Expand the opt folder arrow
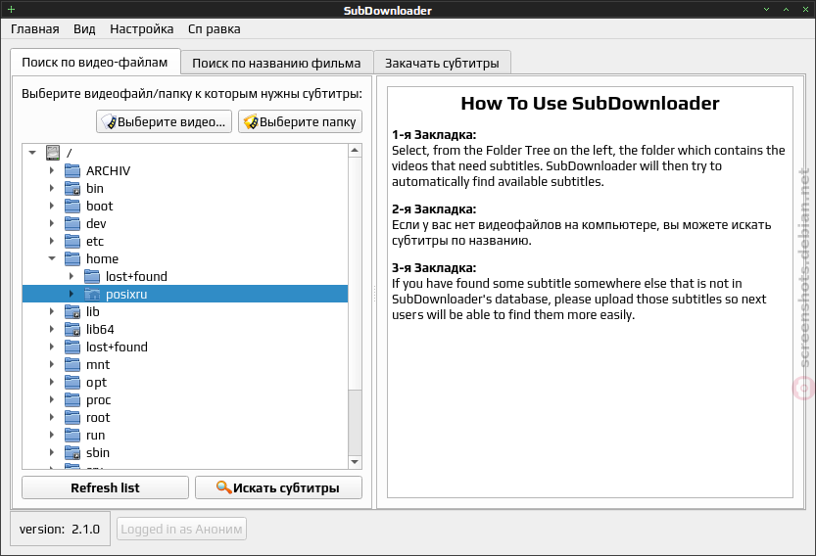Screen dimensions: 816x556 pos(52,382)
